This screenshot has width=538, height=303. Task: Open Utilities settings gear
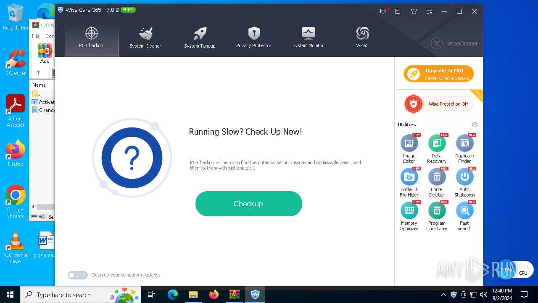475,125
